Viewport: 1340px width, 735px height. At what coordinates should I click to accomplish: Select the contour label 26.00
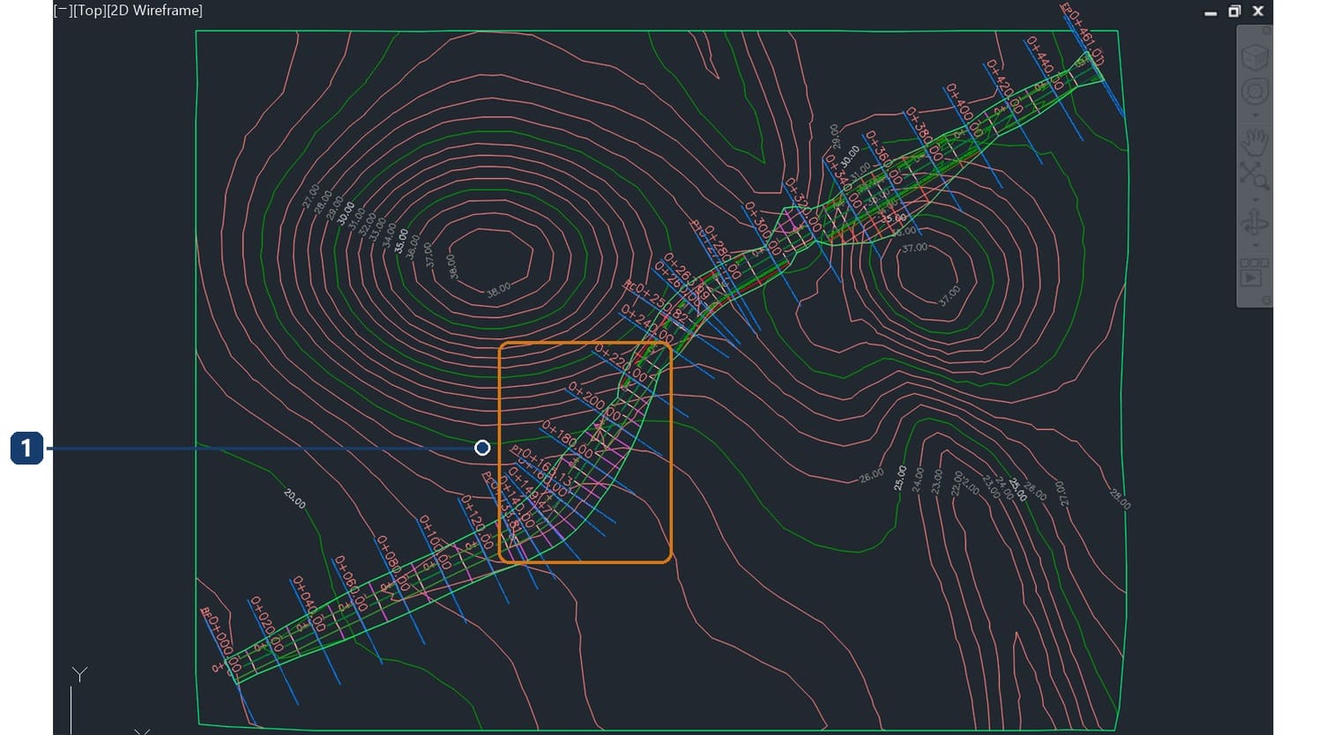(871, 475)
